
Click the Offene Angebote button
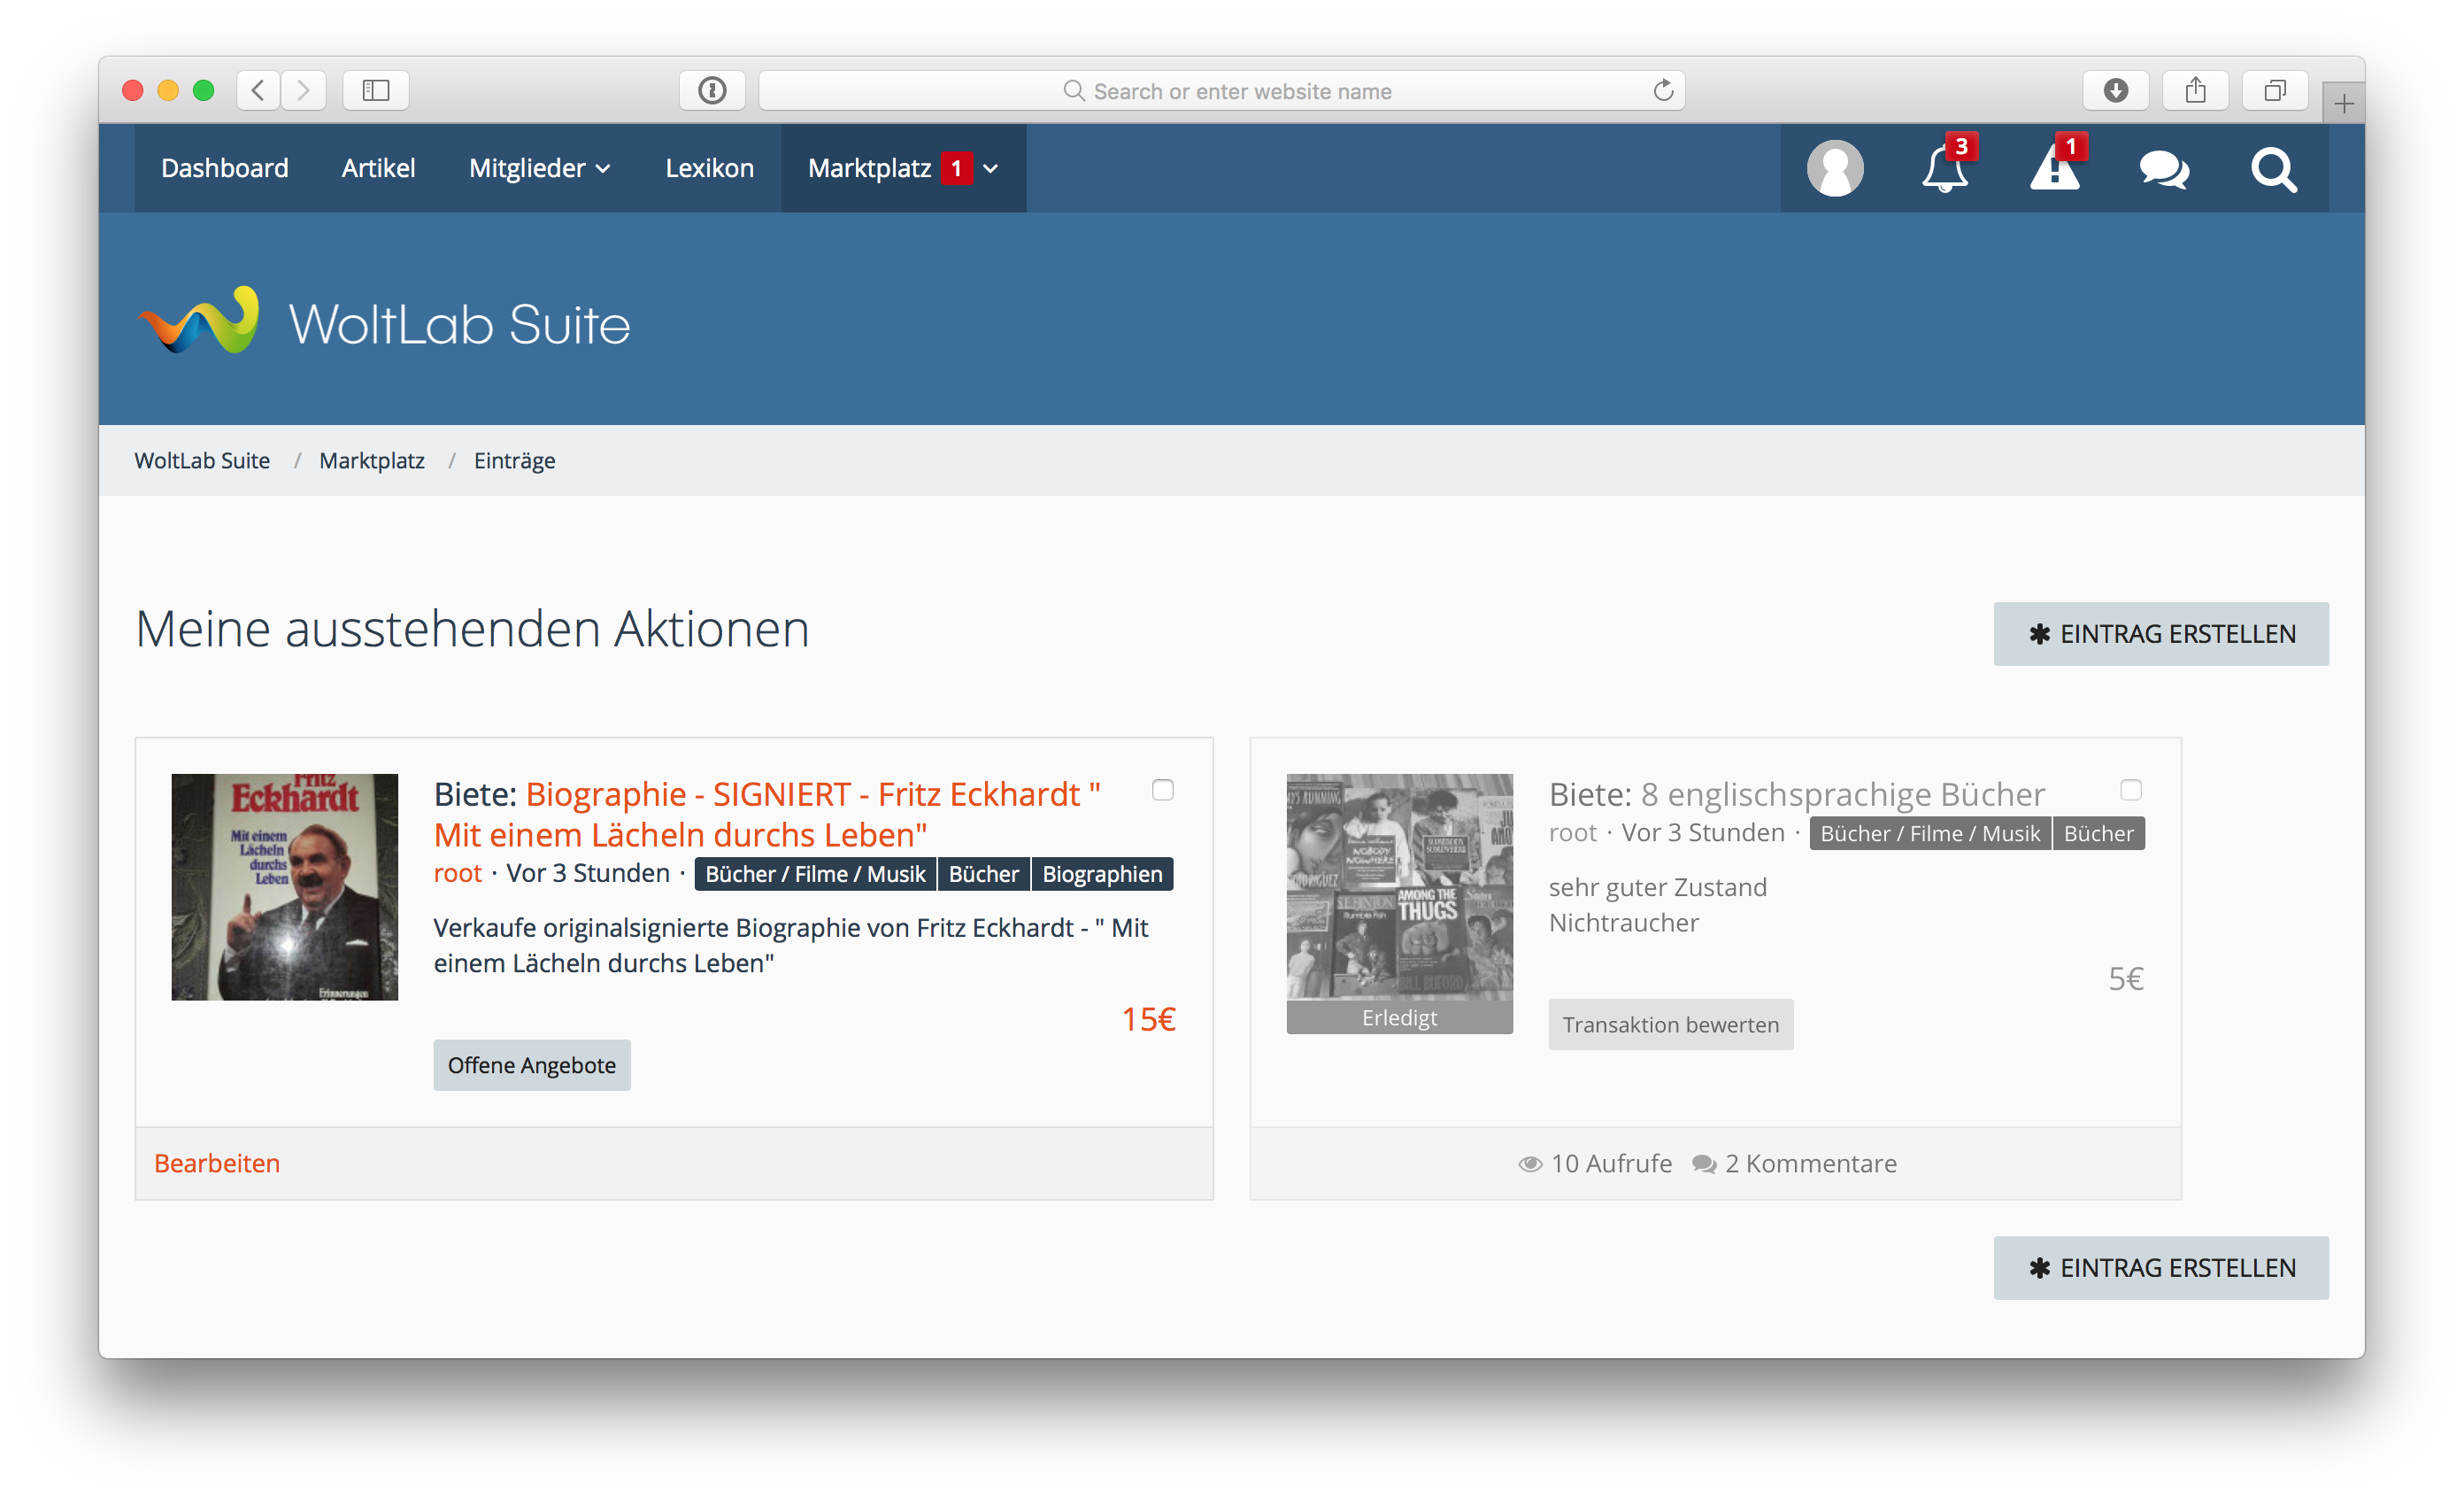click(x=531, y=1064)
